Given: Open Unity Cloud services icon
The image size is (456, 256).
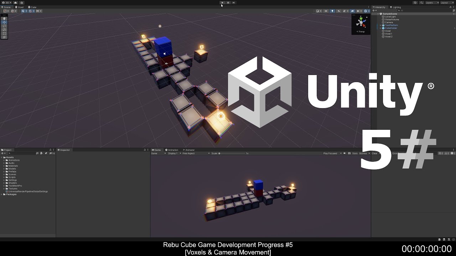Looking at the screenshot, I should (15, 2).
